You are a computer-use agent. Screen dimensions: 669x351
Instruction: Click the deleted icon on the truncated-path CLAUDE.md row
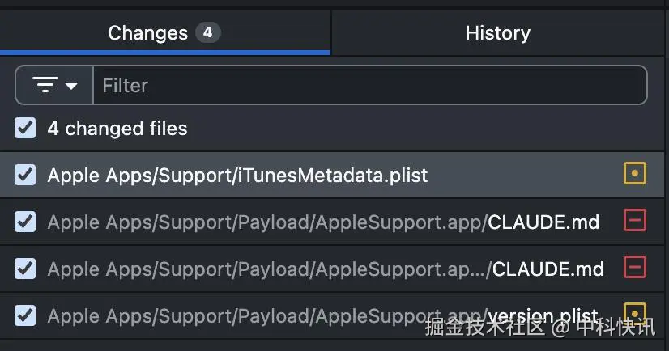pyautogui.click(x=635, y=267)
